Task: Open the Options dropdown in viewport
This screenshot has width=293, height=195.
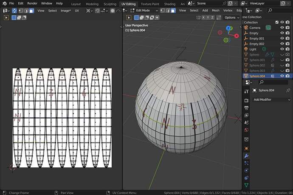Action: [x=232, y=17]
